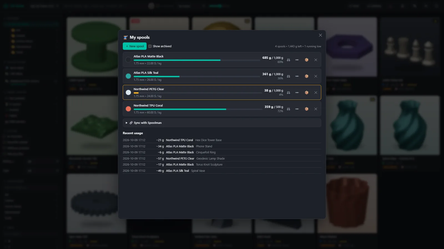Remove Atlas PLA Silk Teal with X icon

(x=316, y=76)
